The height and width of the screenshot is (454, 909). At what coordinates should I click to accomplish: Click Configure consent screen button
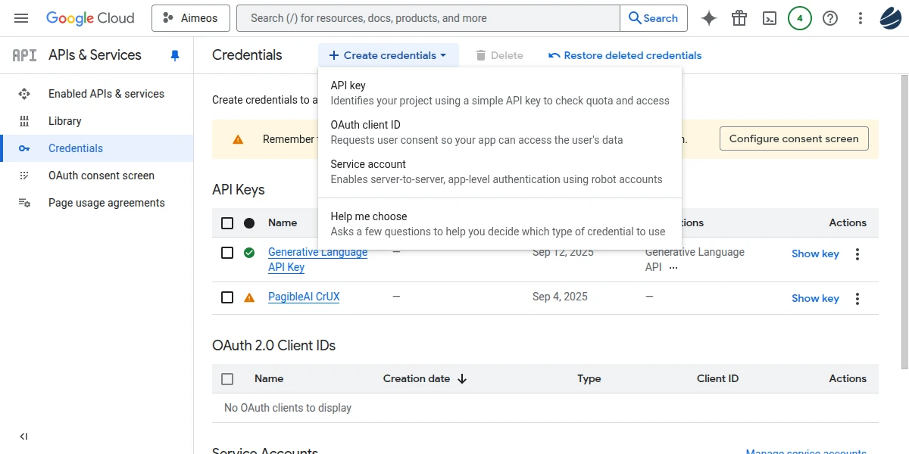tap(794, 138)
